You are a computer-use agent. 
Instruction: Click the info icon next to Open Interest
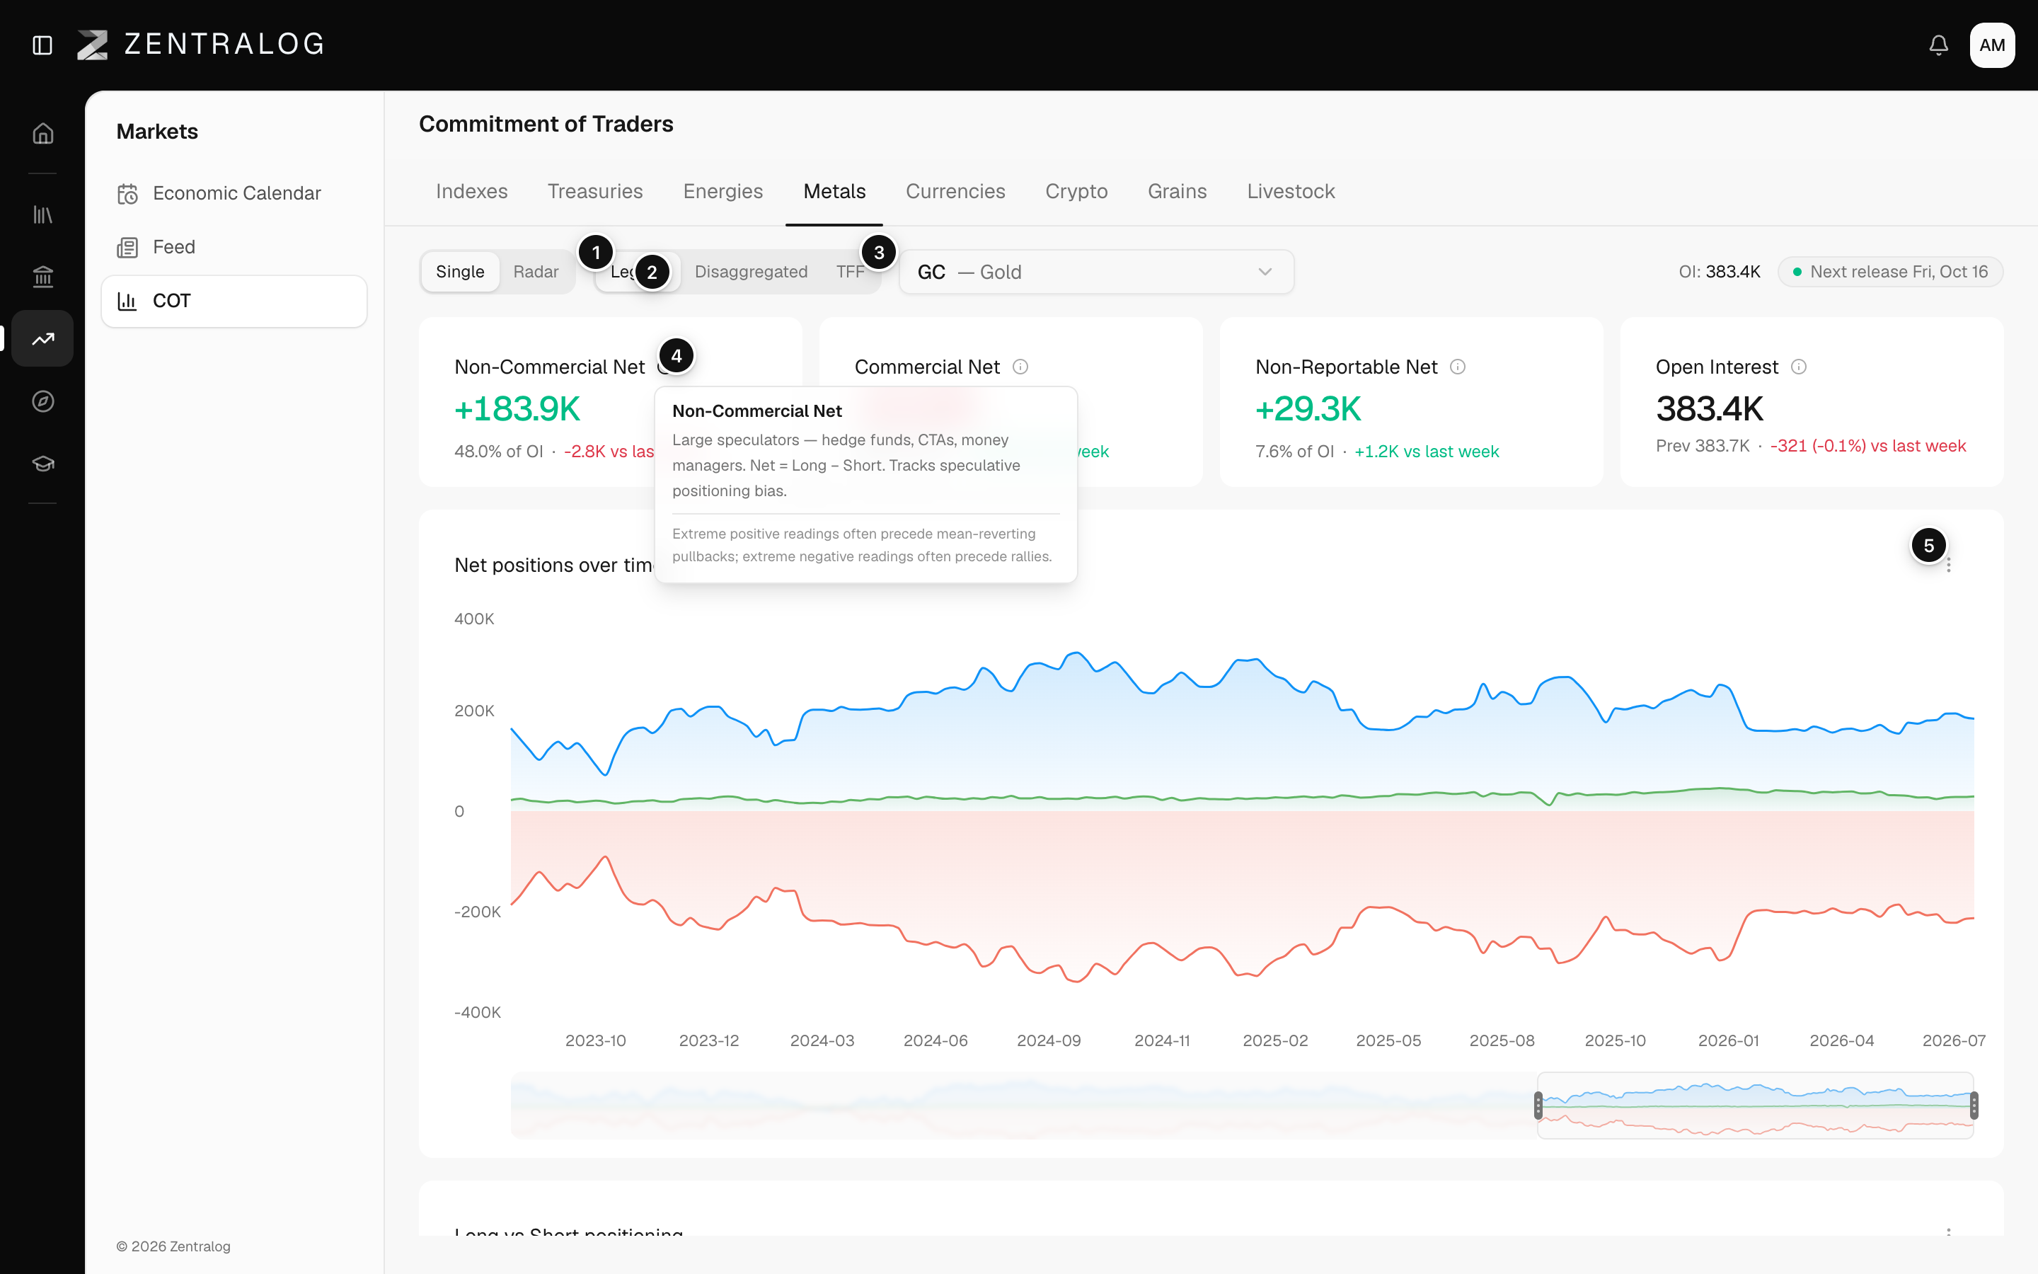[1799, 367]
